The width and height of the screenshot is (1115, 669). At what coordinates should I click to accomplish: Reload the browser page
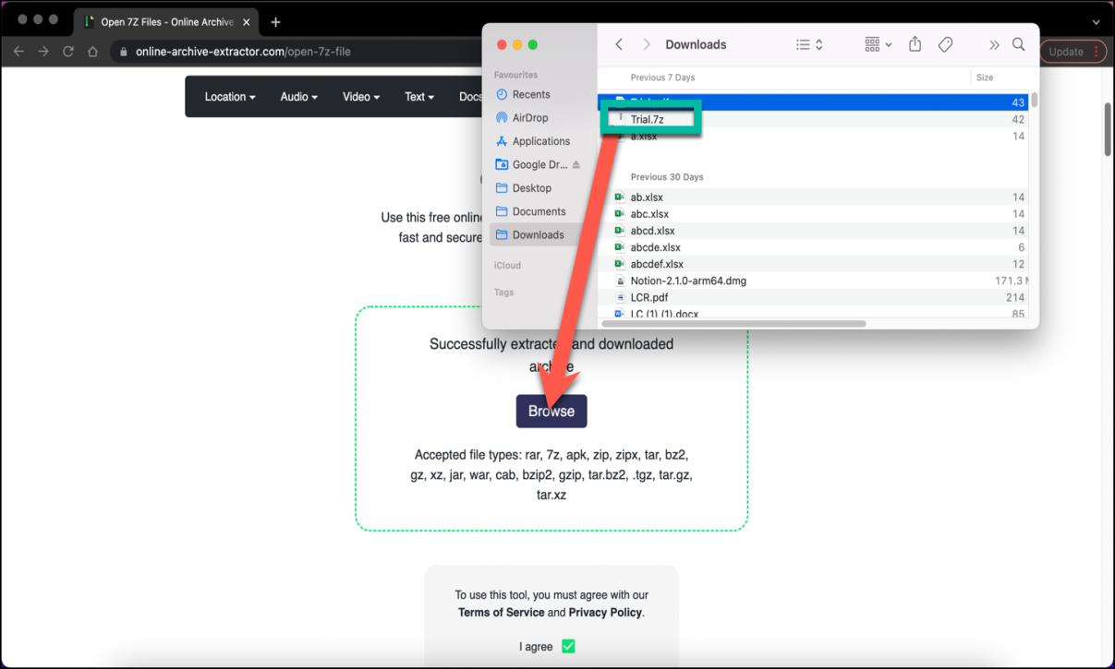(68, 52)
